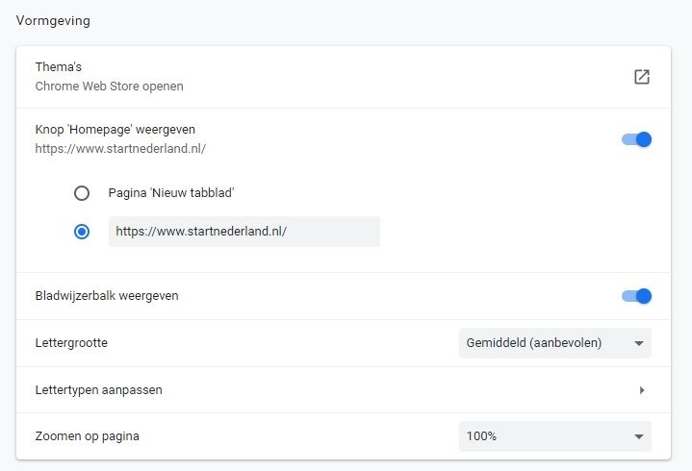692x471 pixels.
Task: Open the Lettertypen aanpassen row
Action: pyautogui.click(x=344, y=390)
